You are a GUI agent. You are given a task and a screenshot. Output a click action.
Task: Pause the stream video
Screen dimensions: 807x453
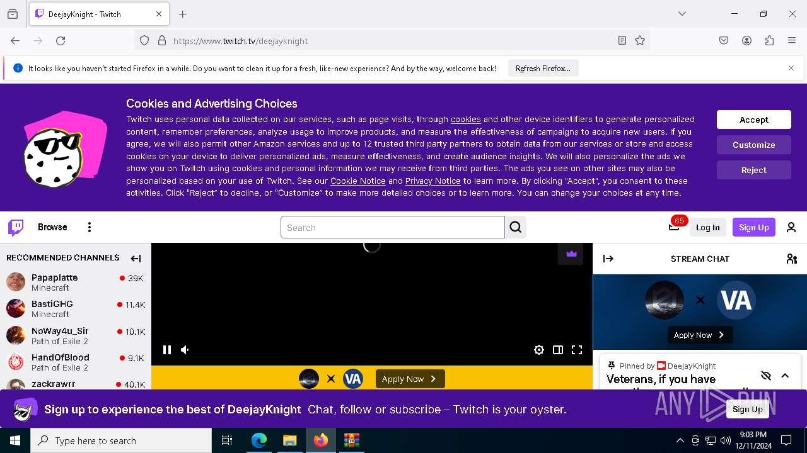click(167, 350)
